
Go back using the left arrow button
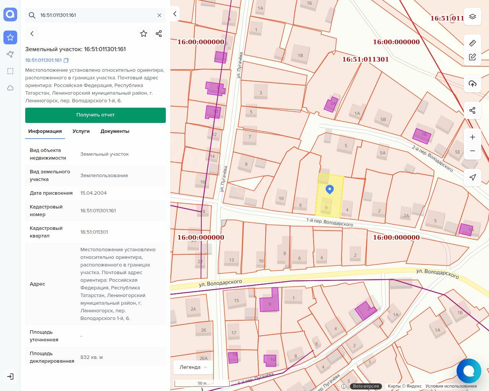(32, 34)
